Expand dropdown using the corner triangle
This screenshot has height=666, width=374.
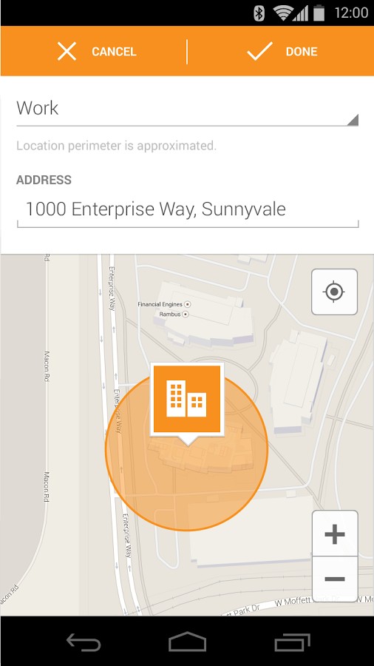353,120
